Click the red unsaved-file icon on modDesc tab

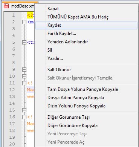click(x=6, y=6)
